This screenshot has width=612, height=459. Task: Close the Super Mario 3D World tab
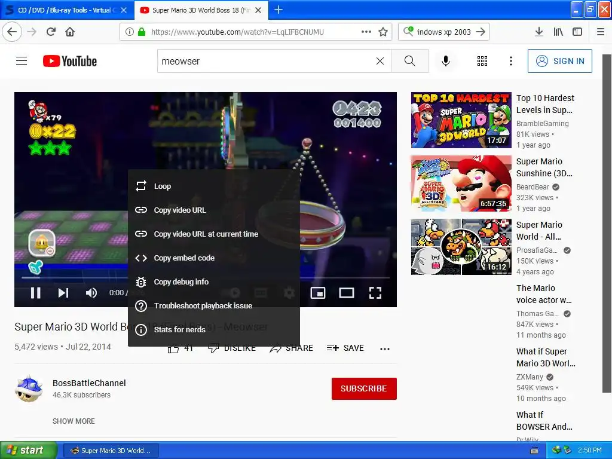click(258, 10)
